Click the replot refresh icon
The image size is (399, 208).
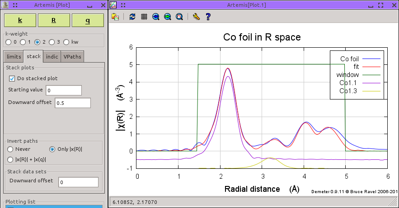[x=132, y=17]
